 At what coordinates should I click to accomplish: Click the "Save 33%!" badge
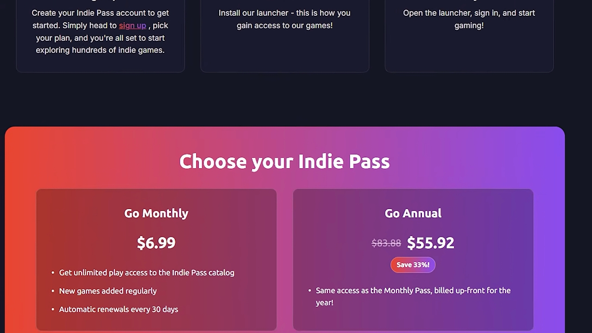413,265
